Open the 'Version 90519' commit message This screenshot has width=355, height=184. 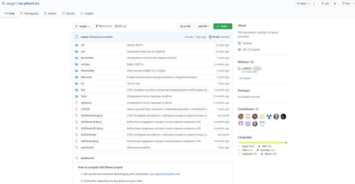pyautogui.click(x=135, y=45)
